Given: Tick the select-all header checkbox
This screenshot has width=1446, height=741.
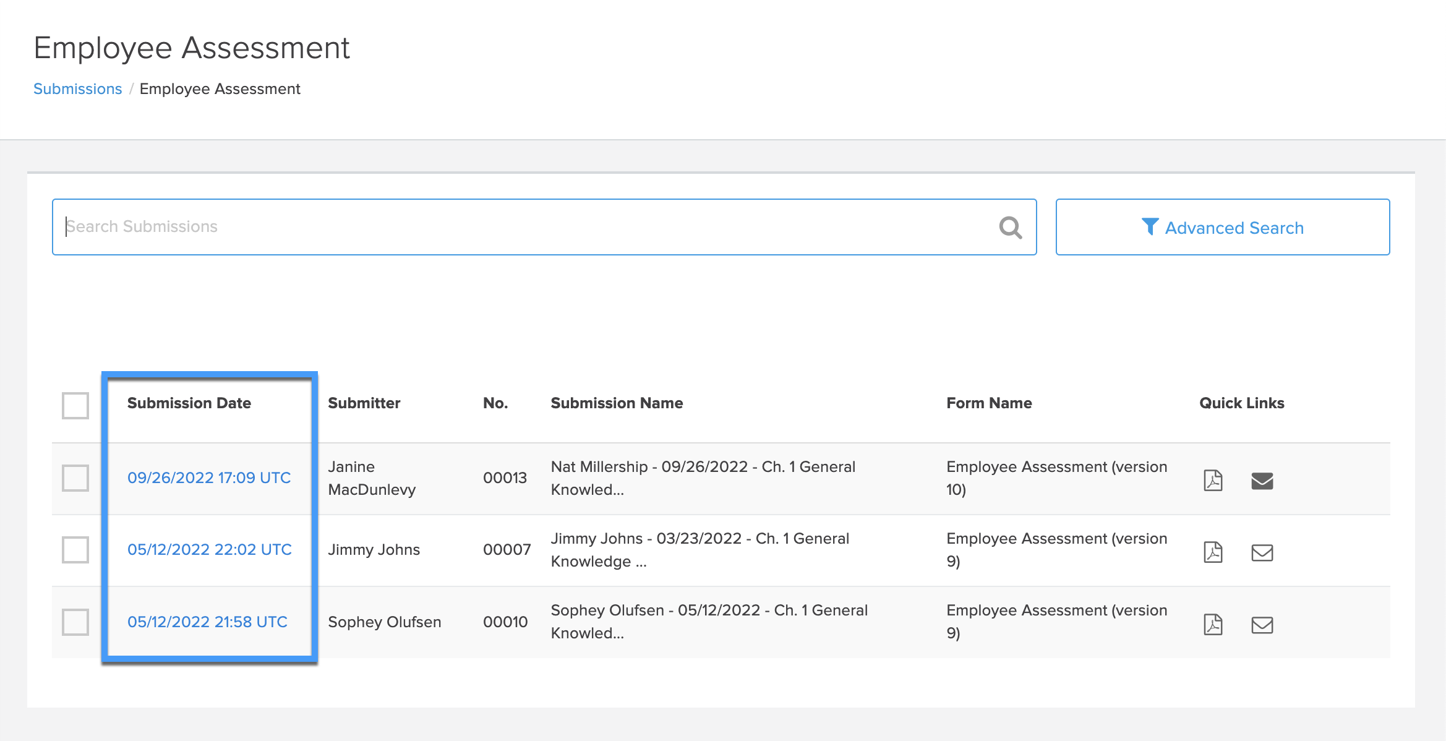Looking at the screenshot, I should [75, 405].
